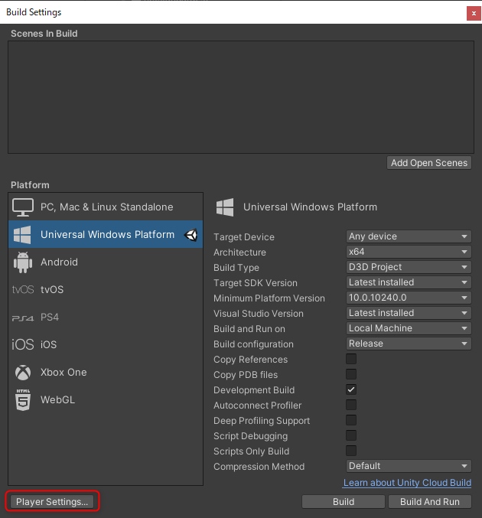This screenshot has height=518, width=482.
Task: Select the Xbox One platform
Action: pyautogui.click(x=106, y=373)
